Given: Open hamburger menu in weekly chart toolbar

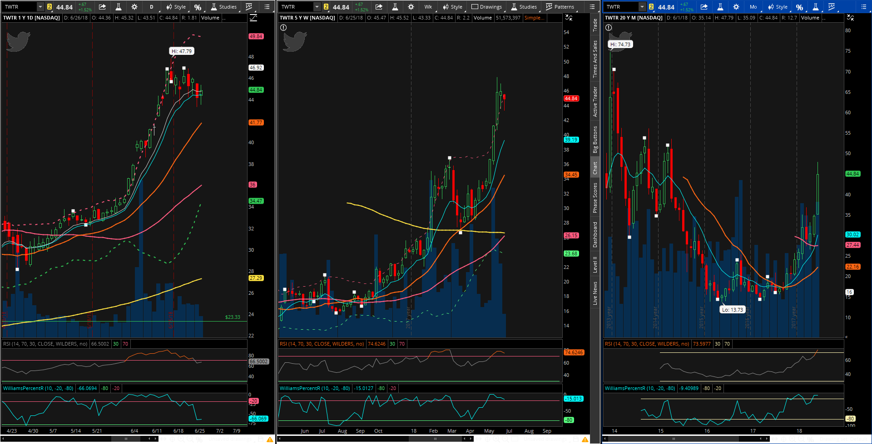Looking at the screenshot, I should [x=592, y=7].
